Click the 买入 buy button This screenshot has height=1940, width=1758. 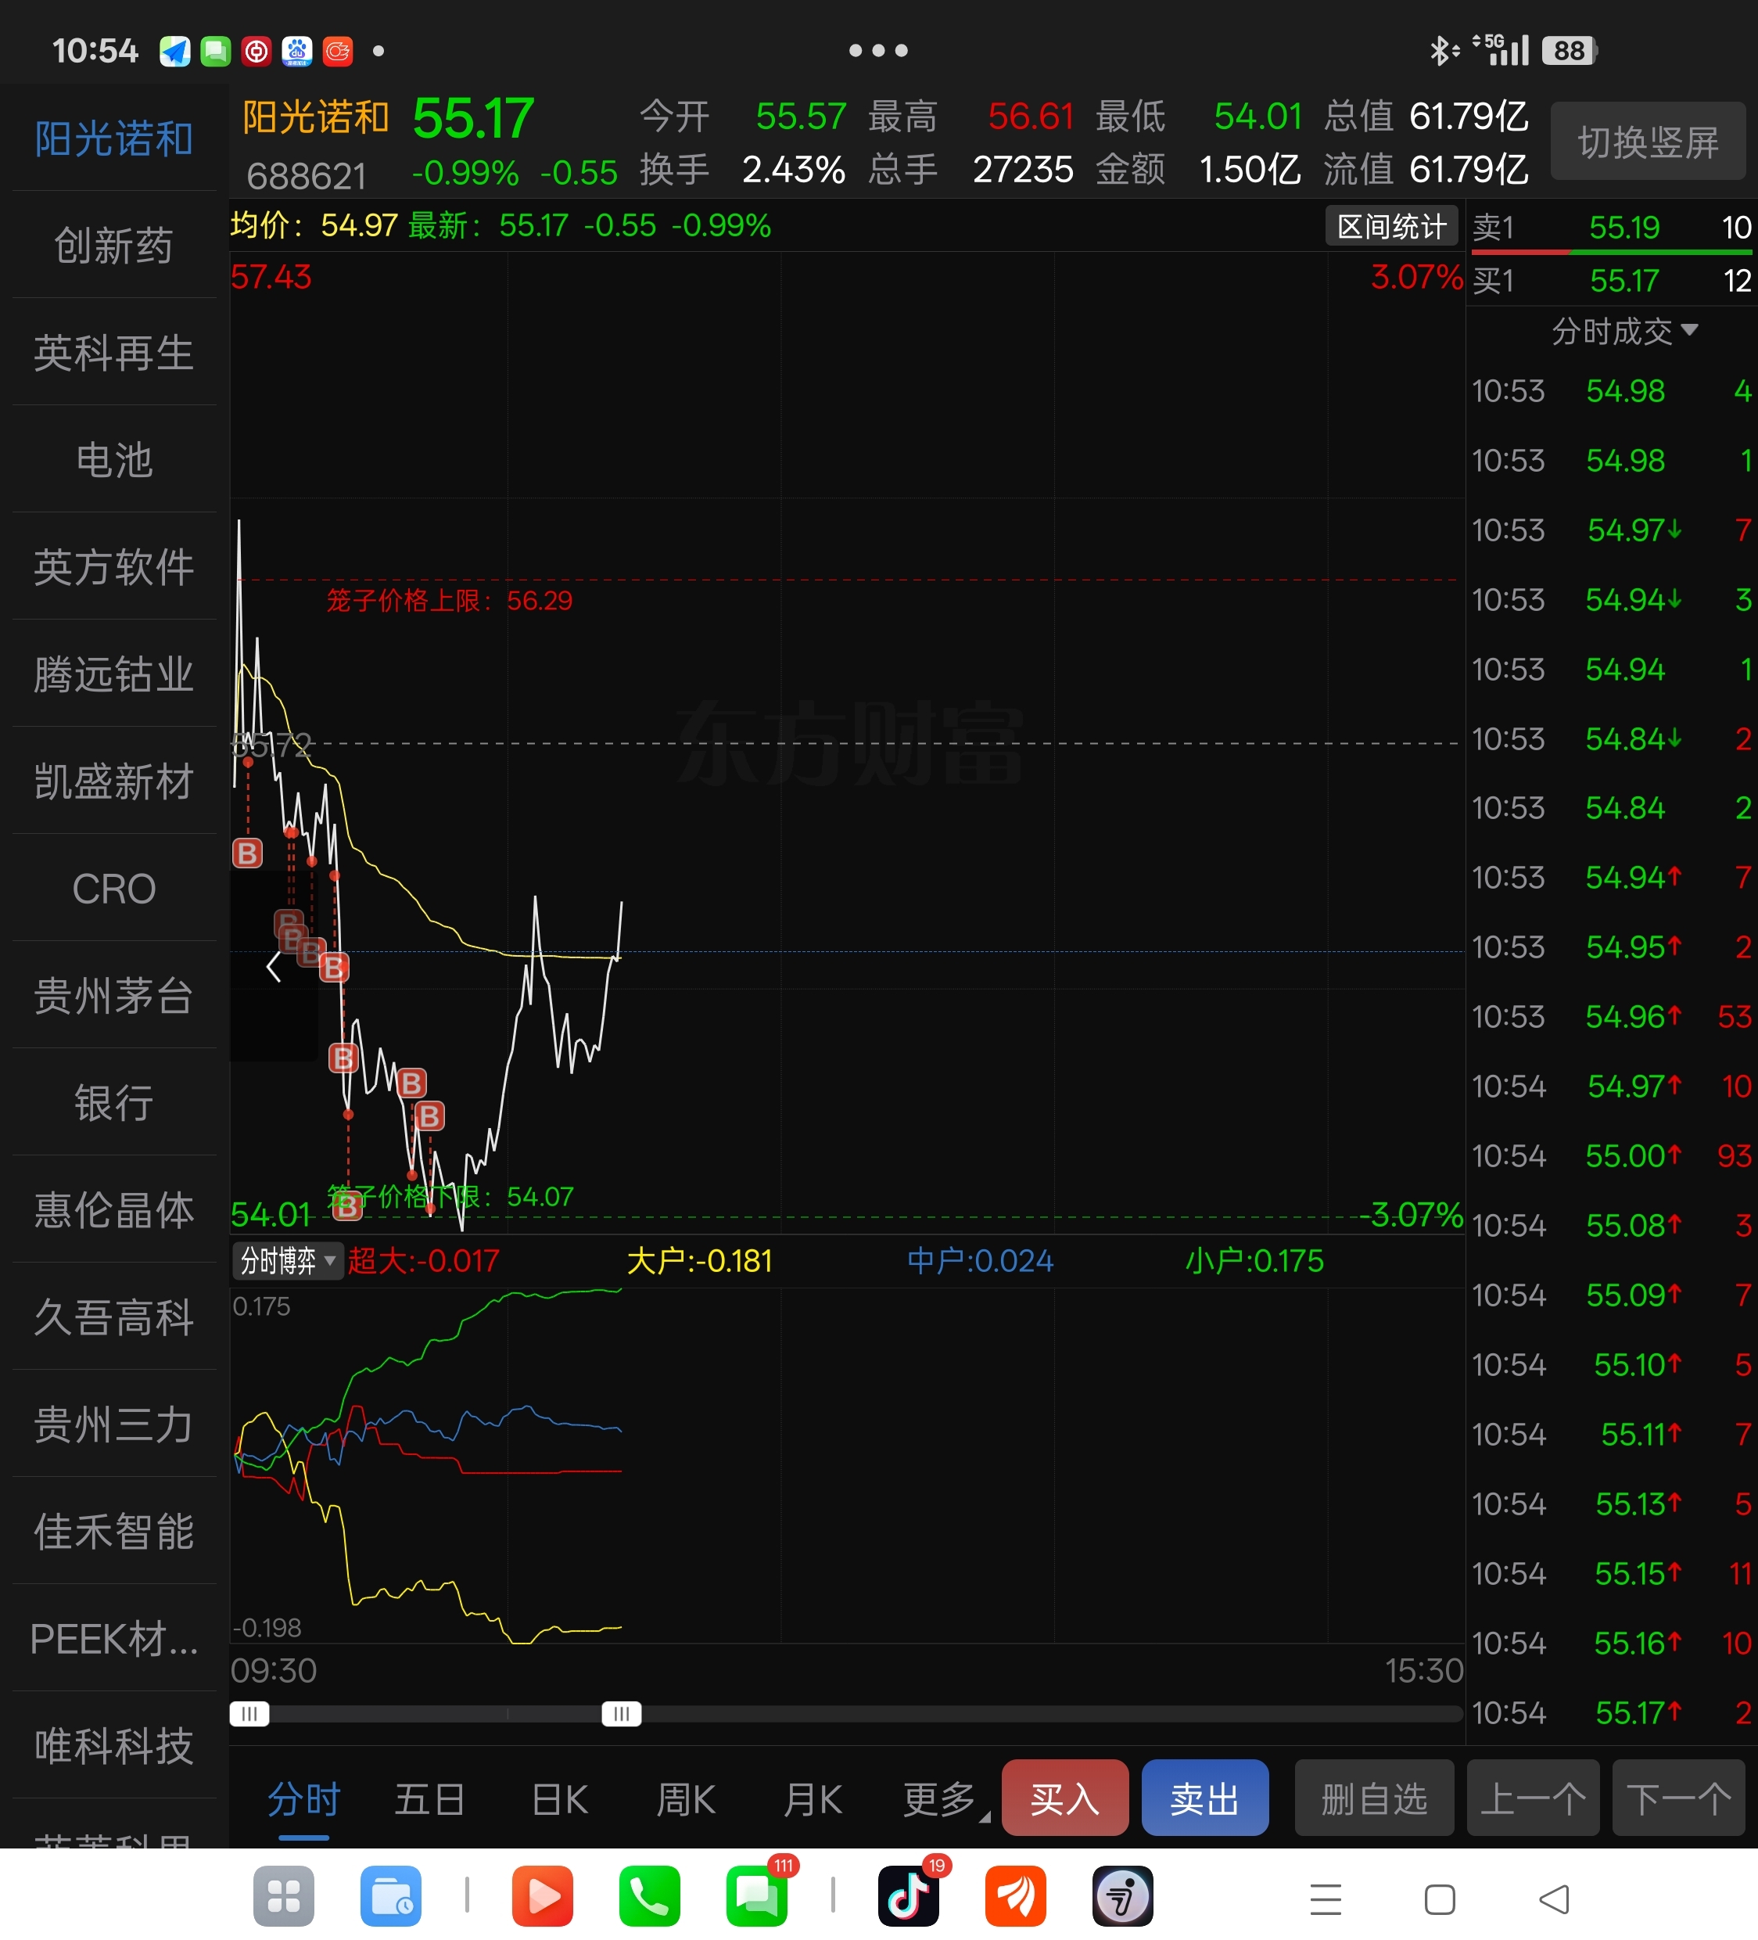point(1065,1798)
